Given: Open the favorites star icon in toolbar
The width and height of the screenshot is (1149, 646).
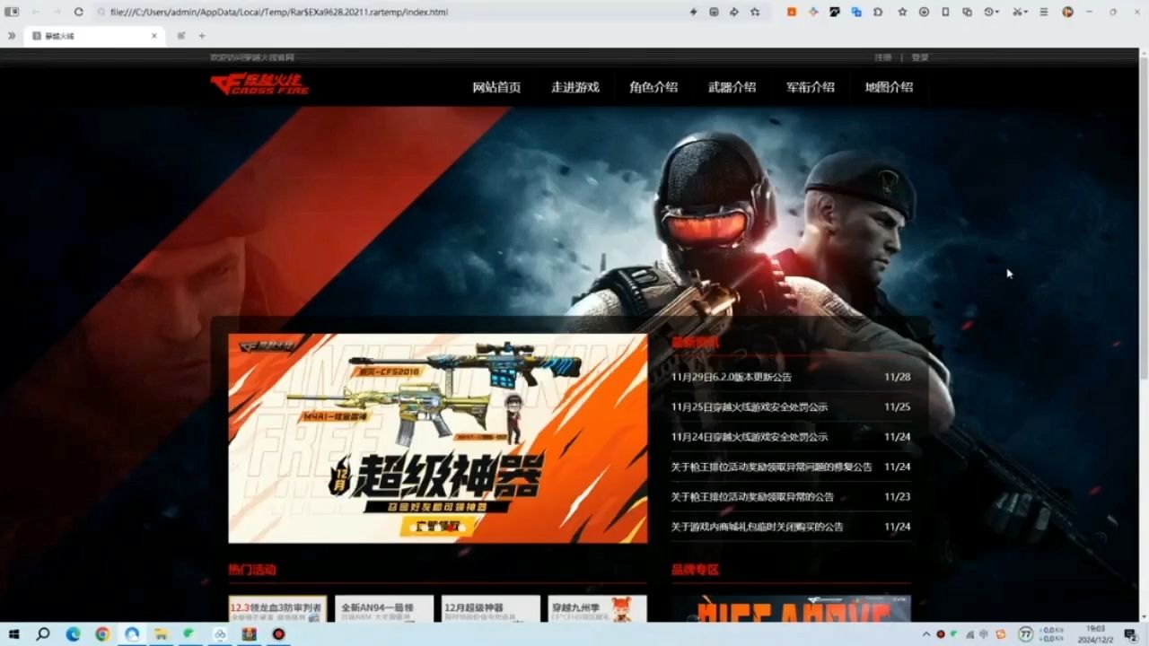Looking at the screenshot, I should tap(902, 12).
